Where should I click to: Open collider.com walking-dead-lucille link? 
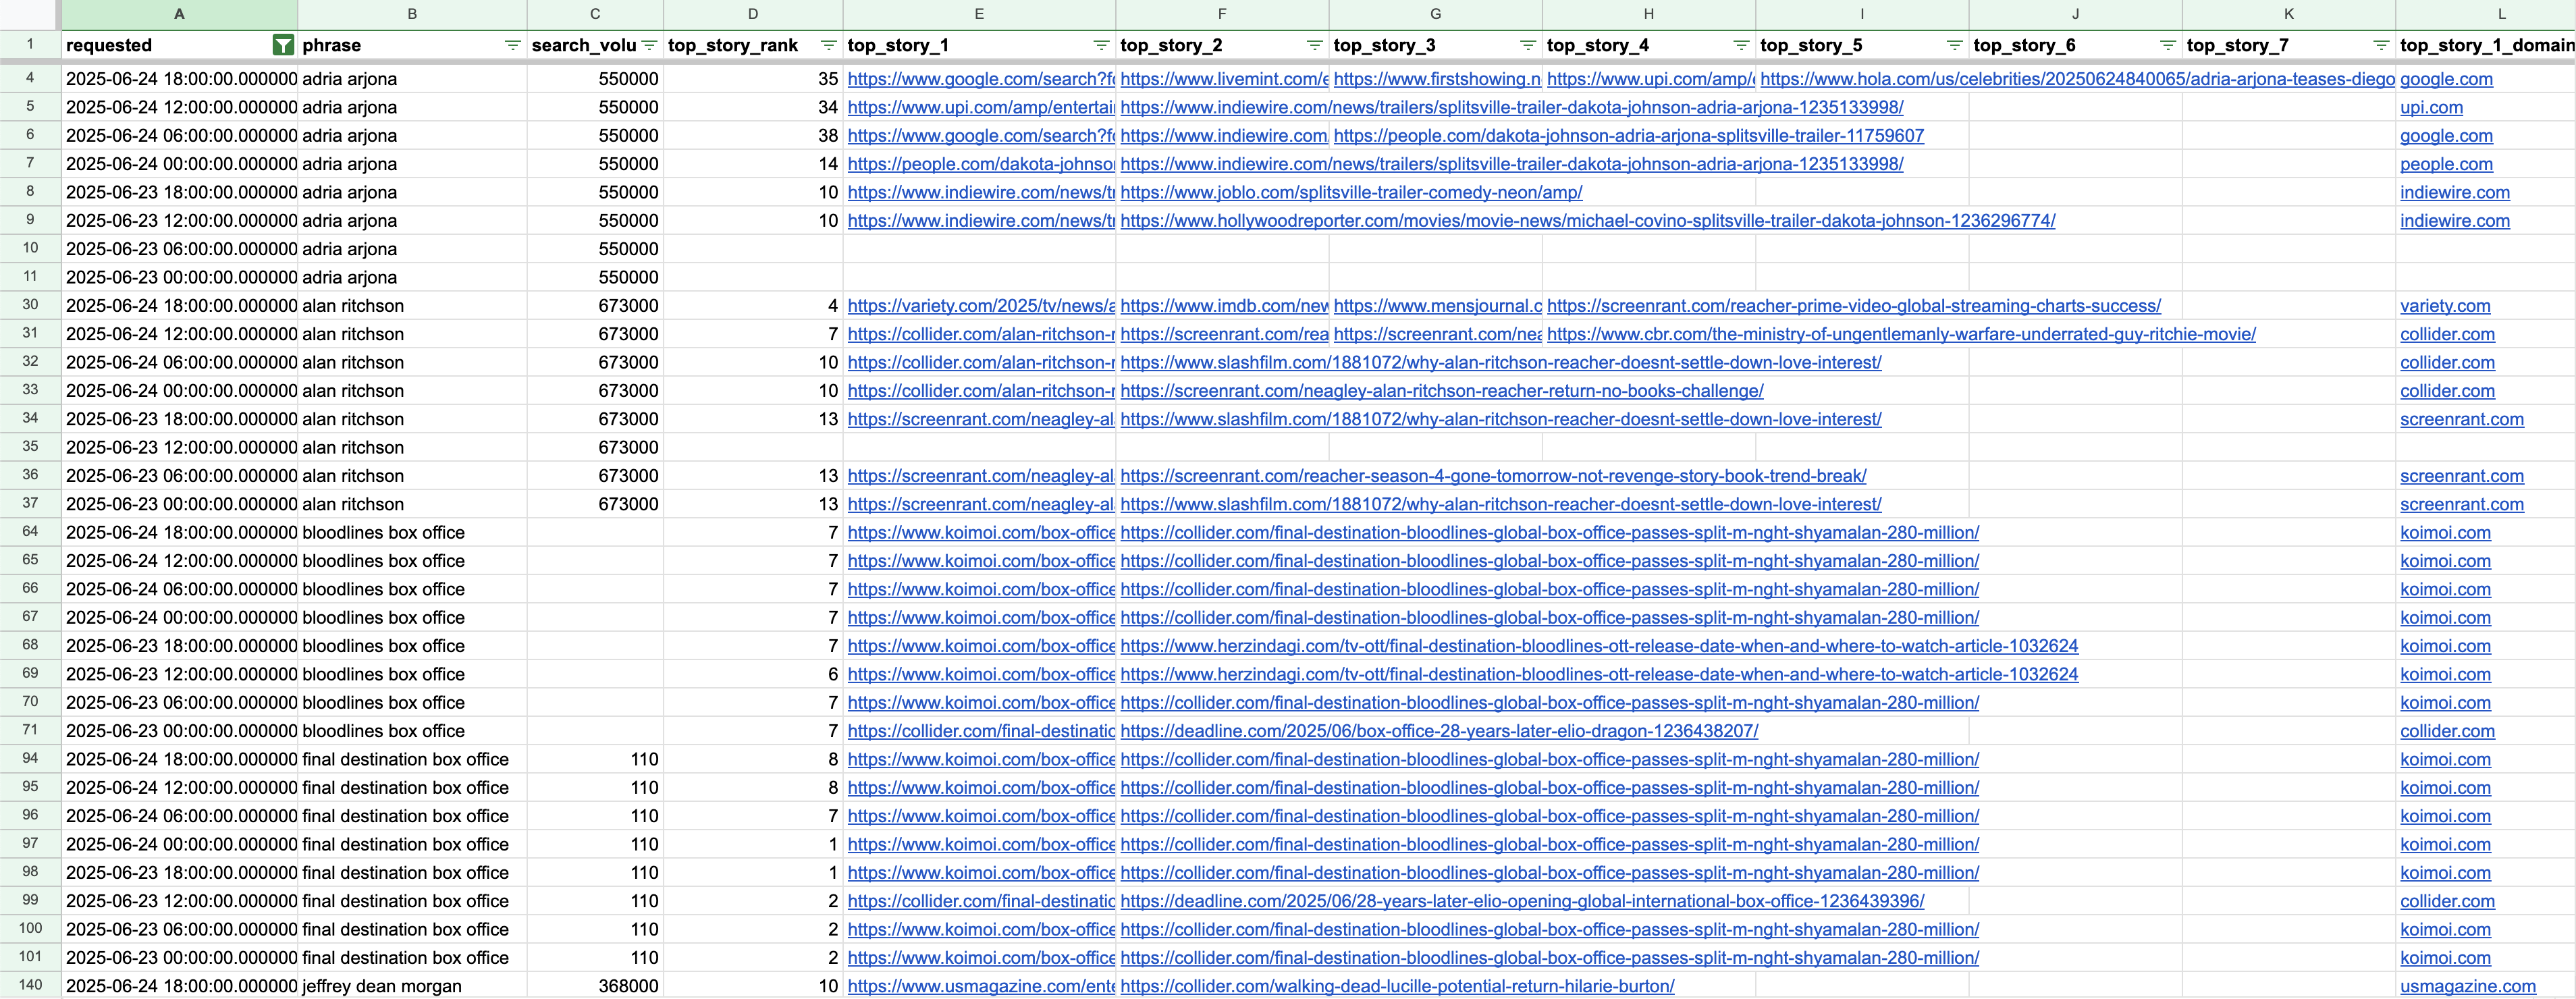[x=1397, y=986]
